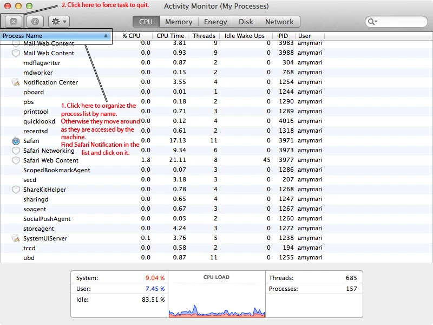433x325 pixels.
Task: Select the ShareKitHelper process name
Action: (x=45, y=190)
